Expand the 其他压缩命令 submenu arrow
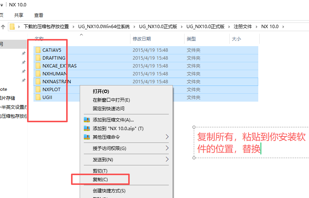Viewport: 309px width, 198px height. click(x=167, y=137)
